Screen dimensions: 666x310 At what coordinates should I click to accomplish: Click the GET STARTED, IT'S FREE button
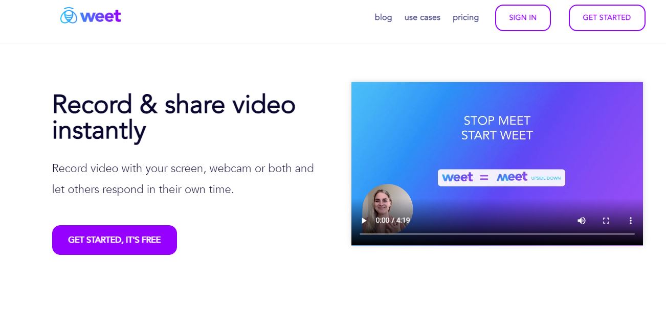point(115,240)
